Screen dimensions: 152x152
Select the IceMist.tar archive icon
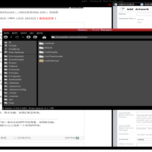pyautogui.click(x=41, y=61)
